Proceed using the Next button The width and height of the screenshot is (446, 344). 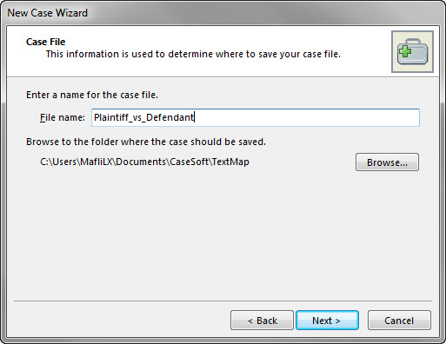pyautogui.click(x=327, y=321)
